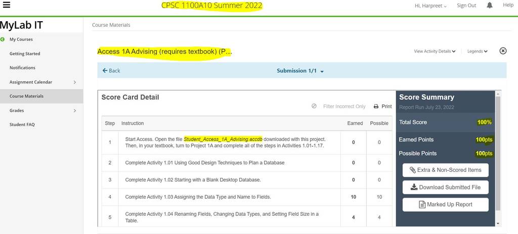This screenshot has height=234, width=518.
Task: Open Student FAQ in sidebar
Action: point(22,124)
